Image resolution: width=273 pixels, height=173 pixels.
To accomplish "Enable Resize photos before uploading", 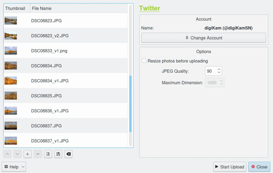I will pyautogui.click(x=144, y=61).
